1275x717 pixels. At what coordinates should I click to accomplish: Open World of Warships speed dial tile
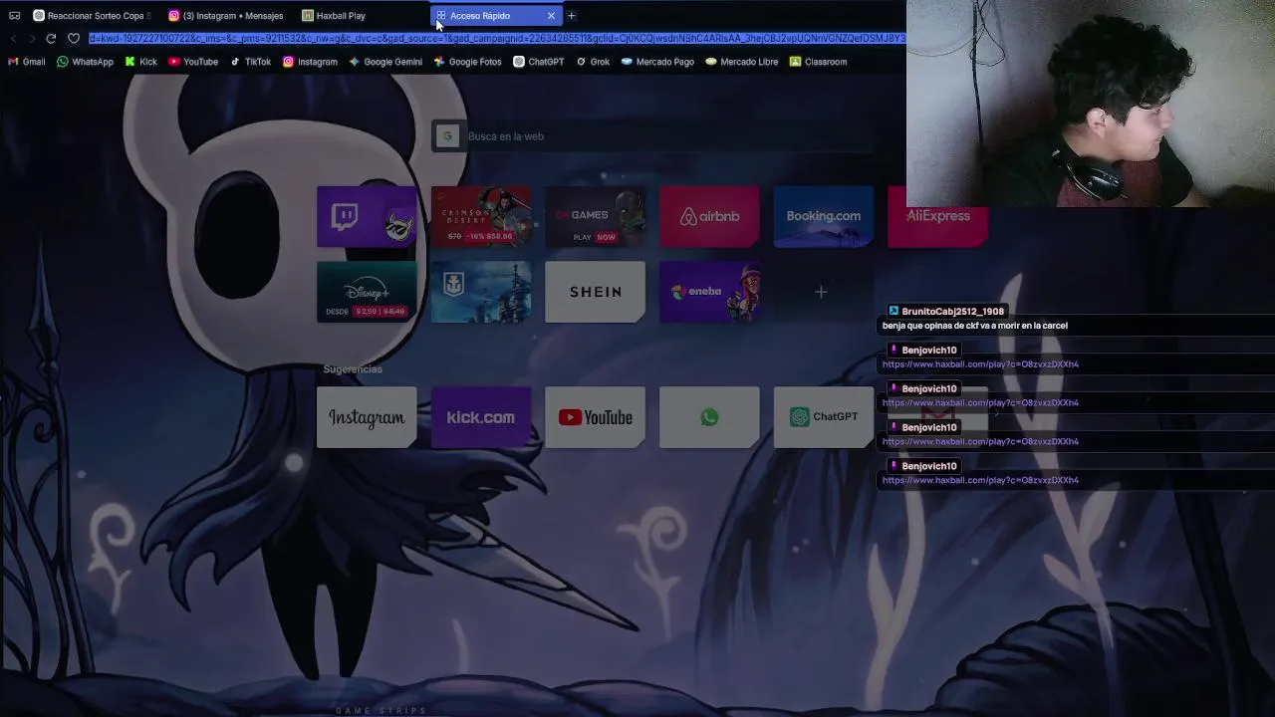pyautogui.click(x=481, y=292)
